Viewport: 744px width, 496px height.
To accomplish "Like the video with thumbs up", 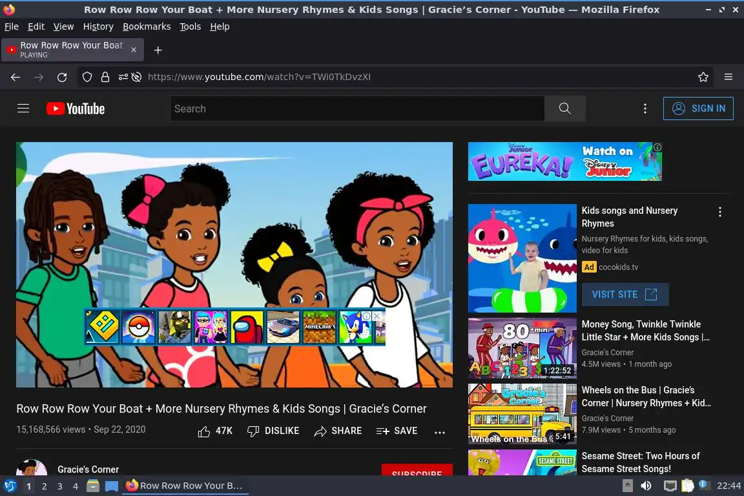I will click(215, 431).
